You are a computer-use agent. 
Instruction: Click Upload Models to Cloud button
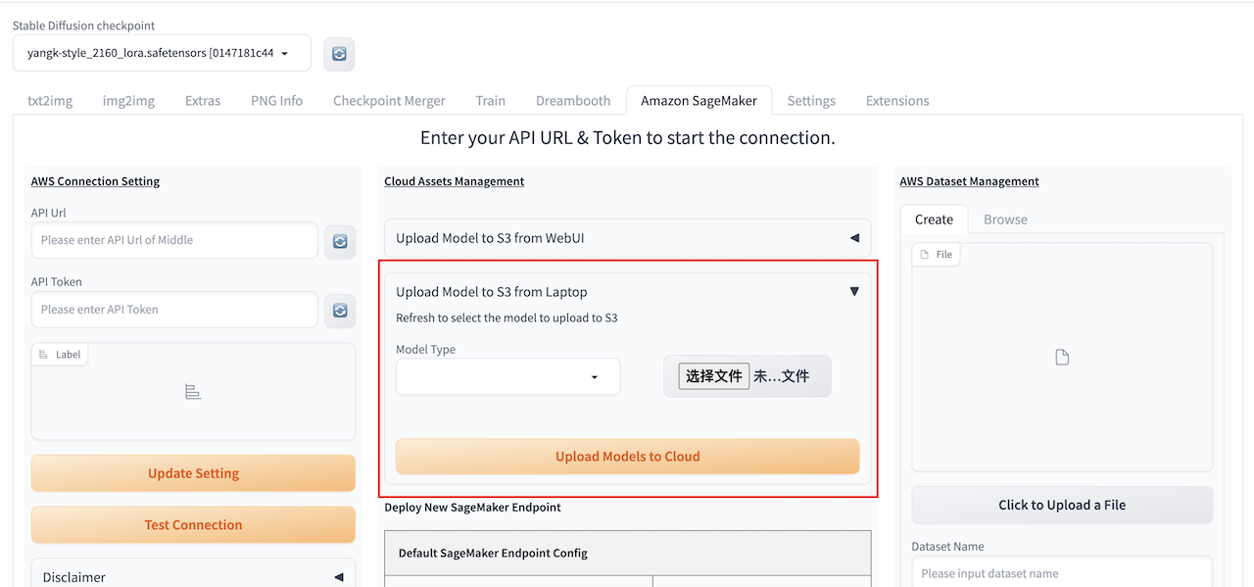pos(627,457)
